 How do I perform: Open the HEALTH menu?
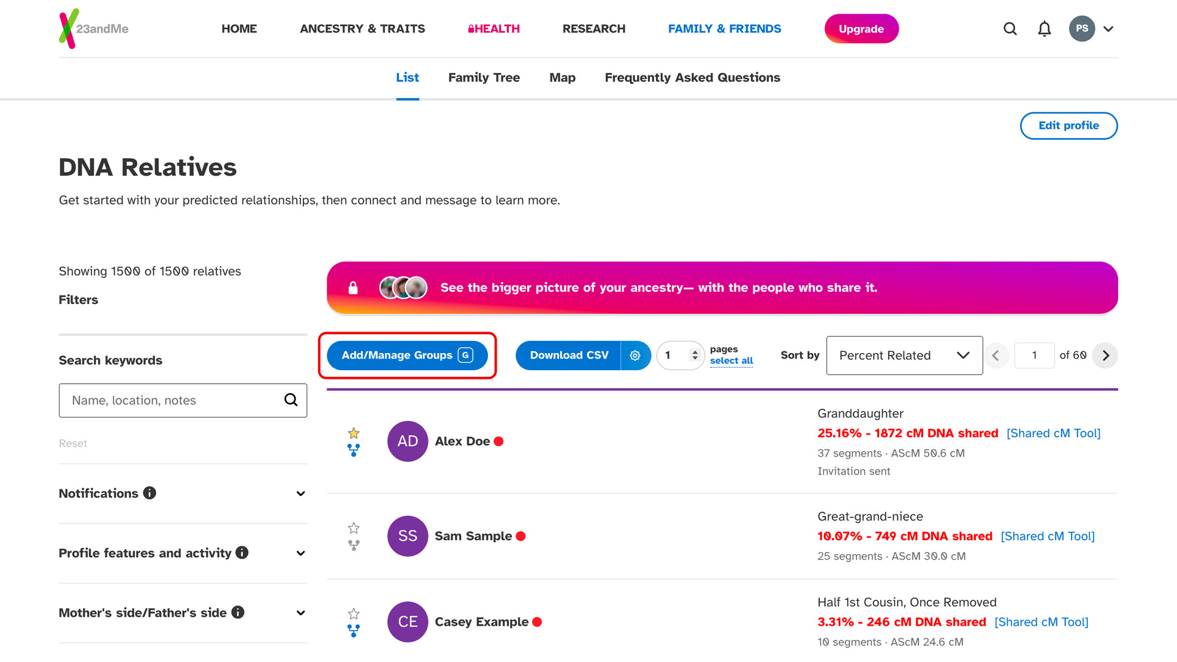[x=493, y=29]
